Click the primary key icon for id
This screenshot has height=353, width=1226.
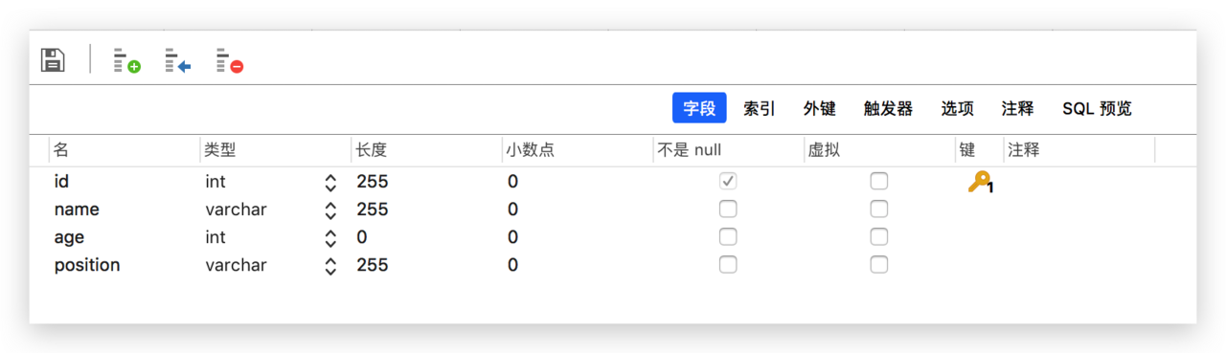pyautogui.click(x=980, y=182)
